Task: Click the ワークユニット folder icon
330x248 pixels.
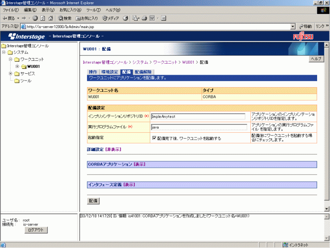Action: [17, 59]
